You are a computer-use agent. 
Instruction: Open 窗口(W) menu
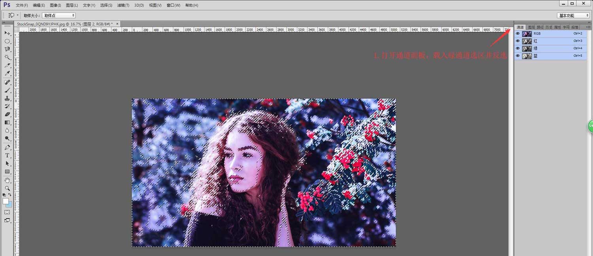coord(173,6)
